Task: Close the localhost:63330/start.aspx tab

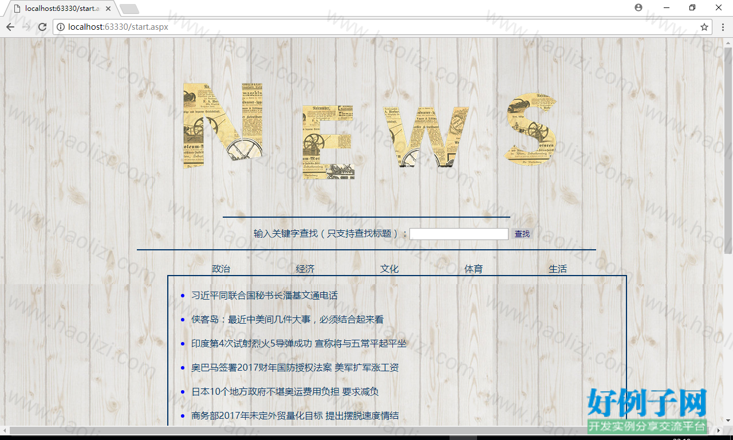Action: tap(108, 9)
